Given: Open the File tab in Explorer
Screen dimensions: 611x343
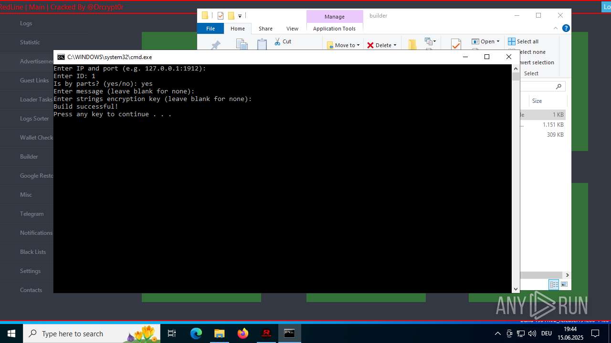Looking at the screenshot, I should (x=211, y=29).
